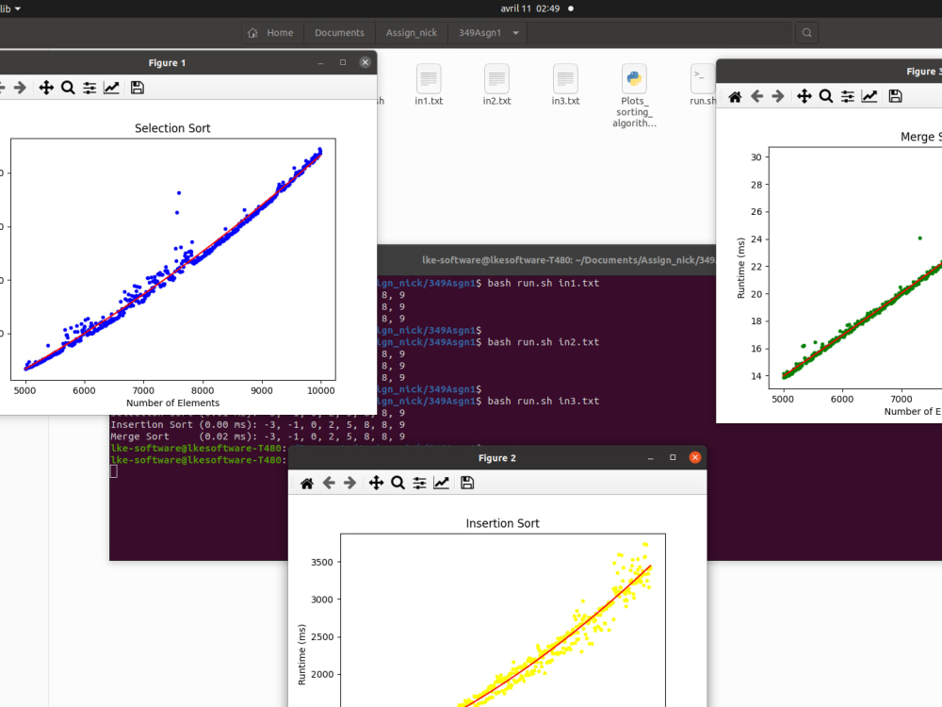Switch to the Assign_nick breadcrumb

pos(411,32)
